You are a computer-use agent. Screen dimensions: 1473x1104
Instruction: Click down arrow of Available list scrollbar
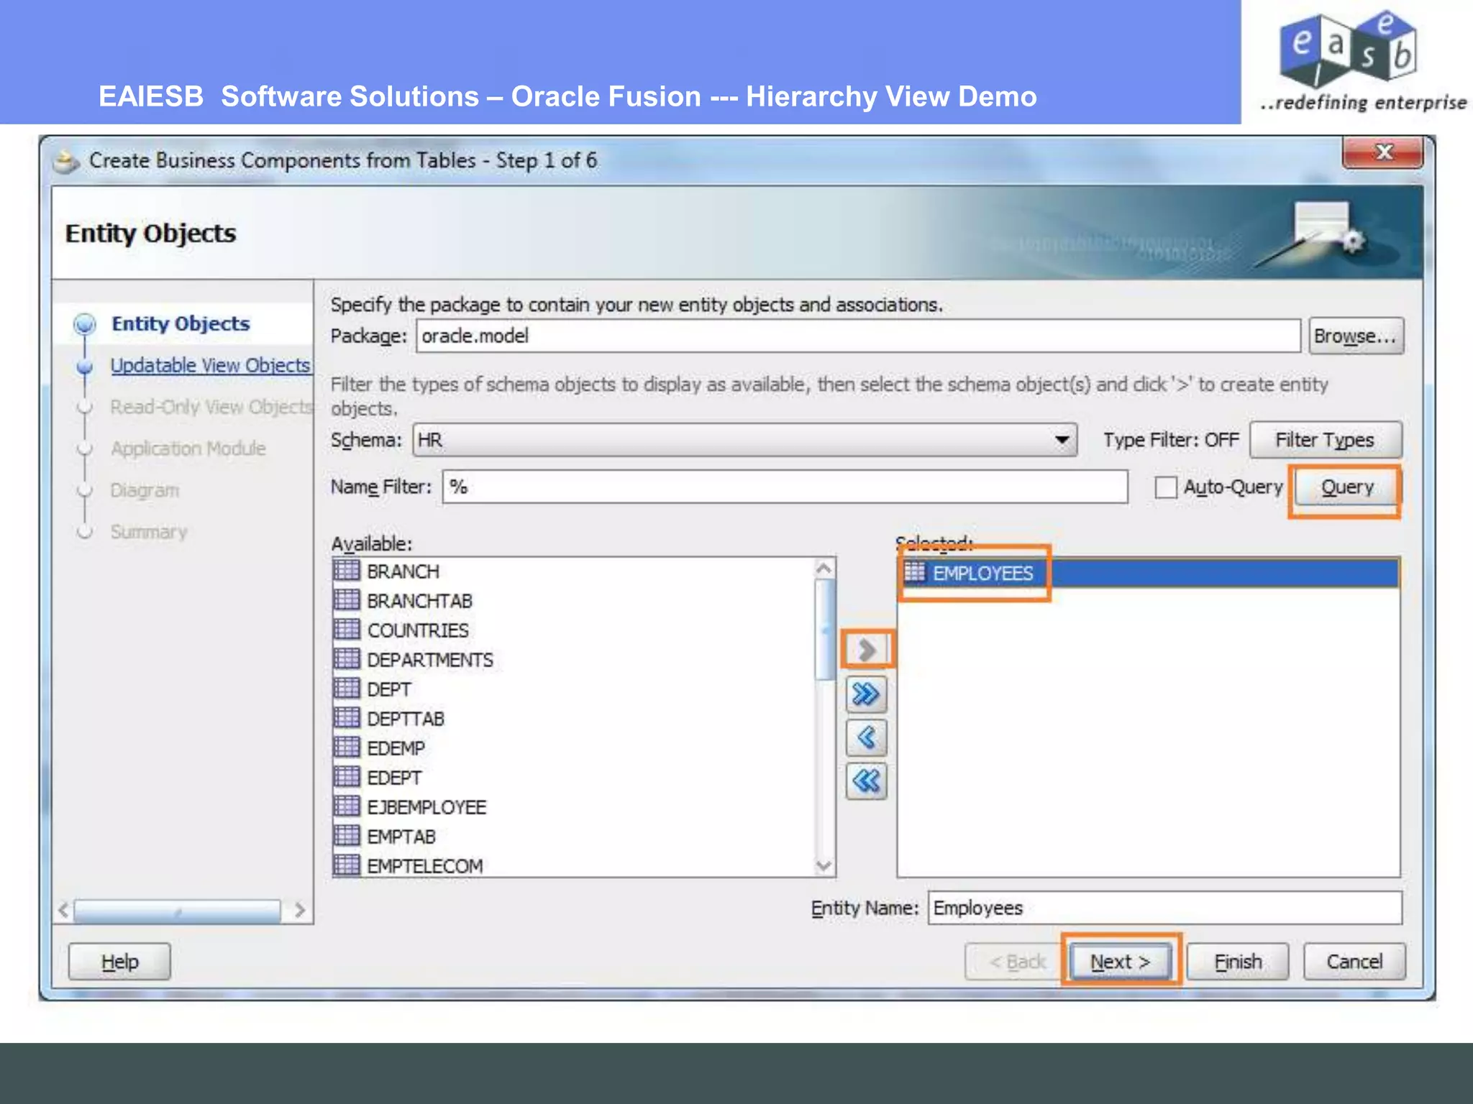[x=824, y=865]
